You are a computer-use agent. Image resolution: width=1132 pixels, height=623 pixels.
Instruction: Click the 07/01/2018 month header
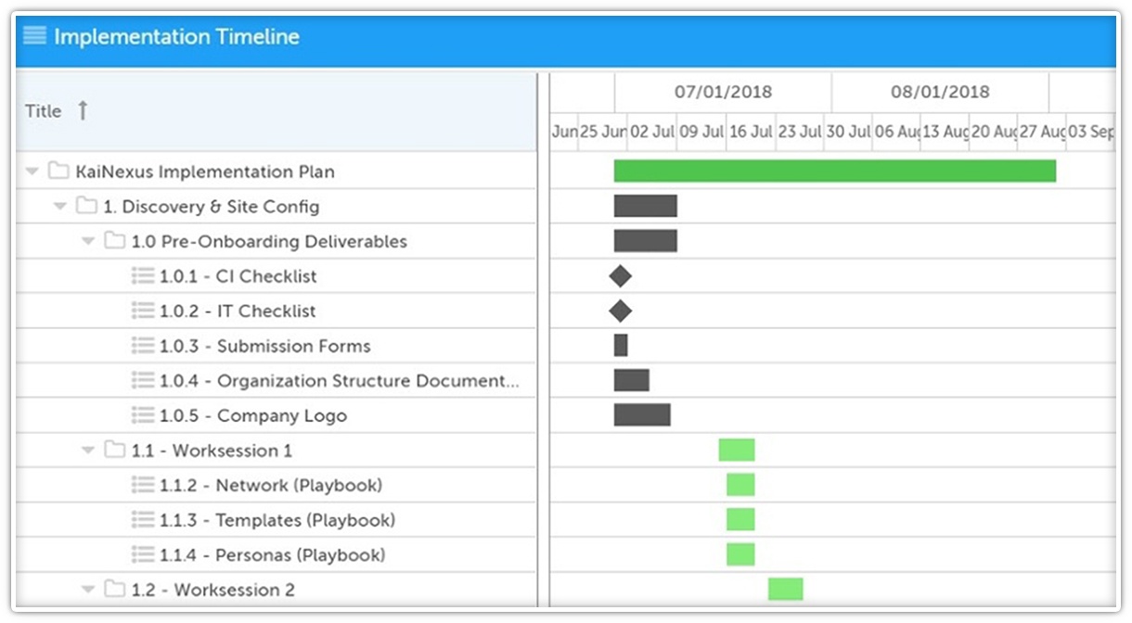pyautogui.click(x=723, y=93)
